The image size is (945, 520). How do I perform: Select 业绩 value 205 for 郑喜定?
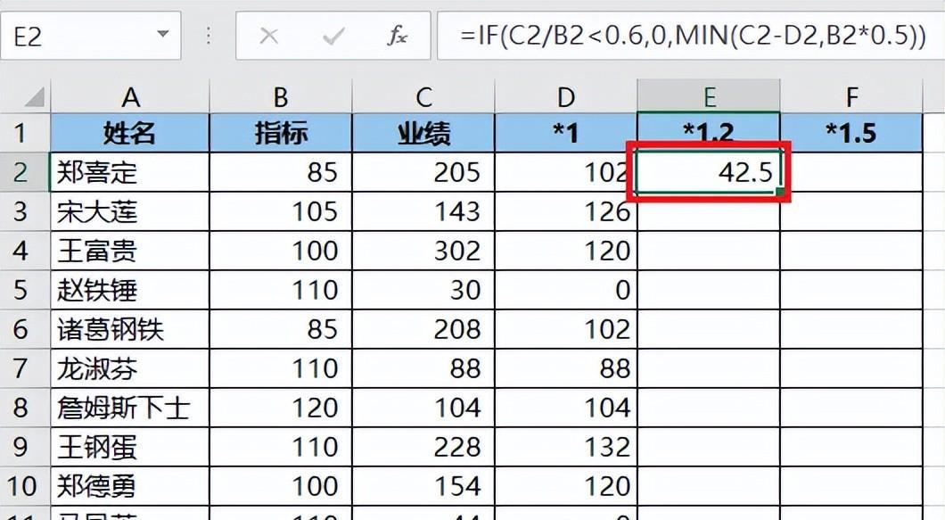(423, 172)
